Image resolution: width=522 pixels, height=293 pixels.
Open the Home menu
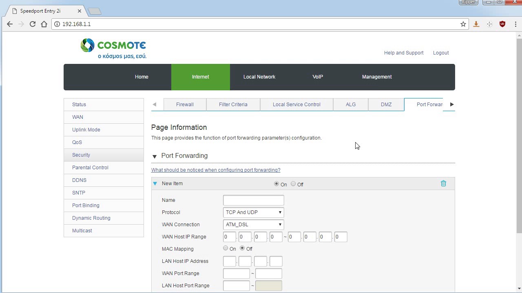pos(142,77)
